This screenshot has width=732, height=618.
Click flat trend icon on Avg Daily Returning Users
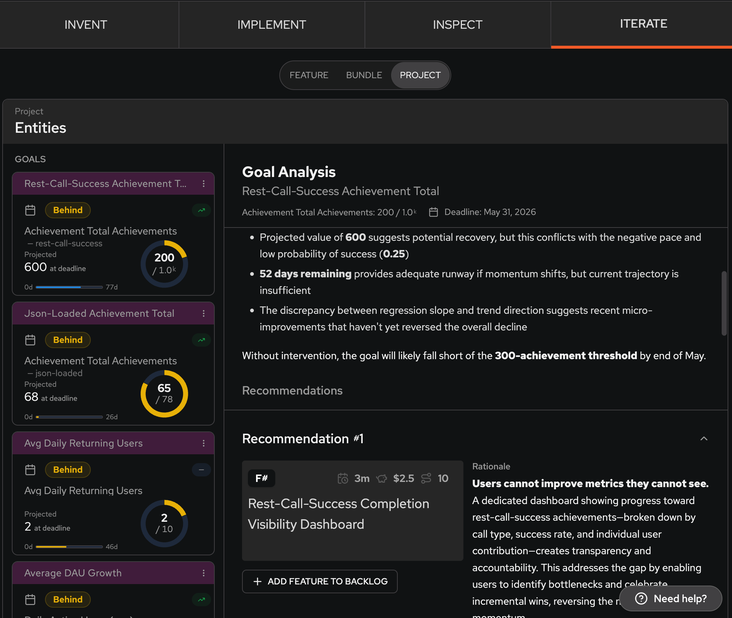click(201, 470)
